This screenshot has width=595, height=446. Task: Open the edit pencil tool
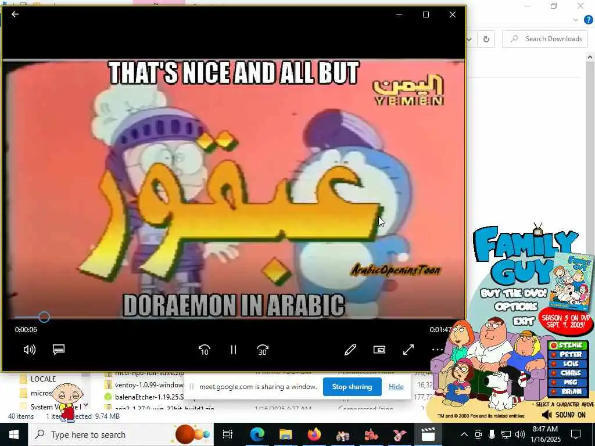(350, 350)
